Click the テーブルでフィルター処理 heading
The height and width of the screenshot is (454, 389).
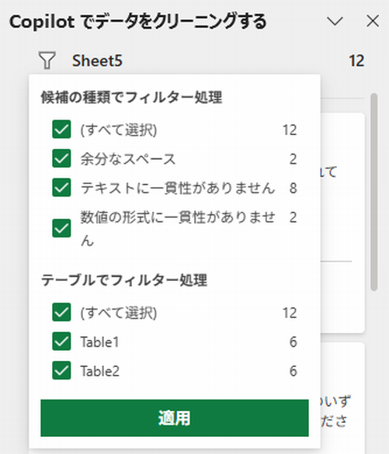pos(124,280)
